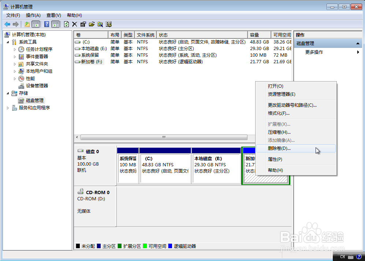Select 系统保留 100 MB partition block
Image resolution: width=365 pixels, height=261 pixels.
[128, 166]
